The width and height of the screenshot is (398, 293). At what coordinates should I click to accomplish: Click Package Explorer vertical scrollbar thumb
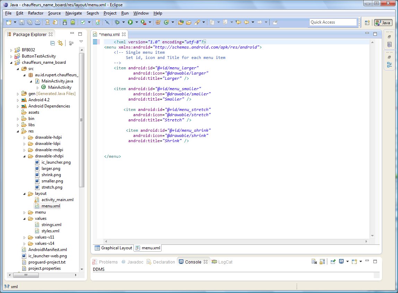click(x=81, y=120)
